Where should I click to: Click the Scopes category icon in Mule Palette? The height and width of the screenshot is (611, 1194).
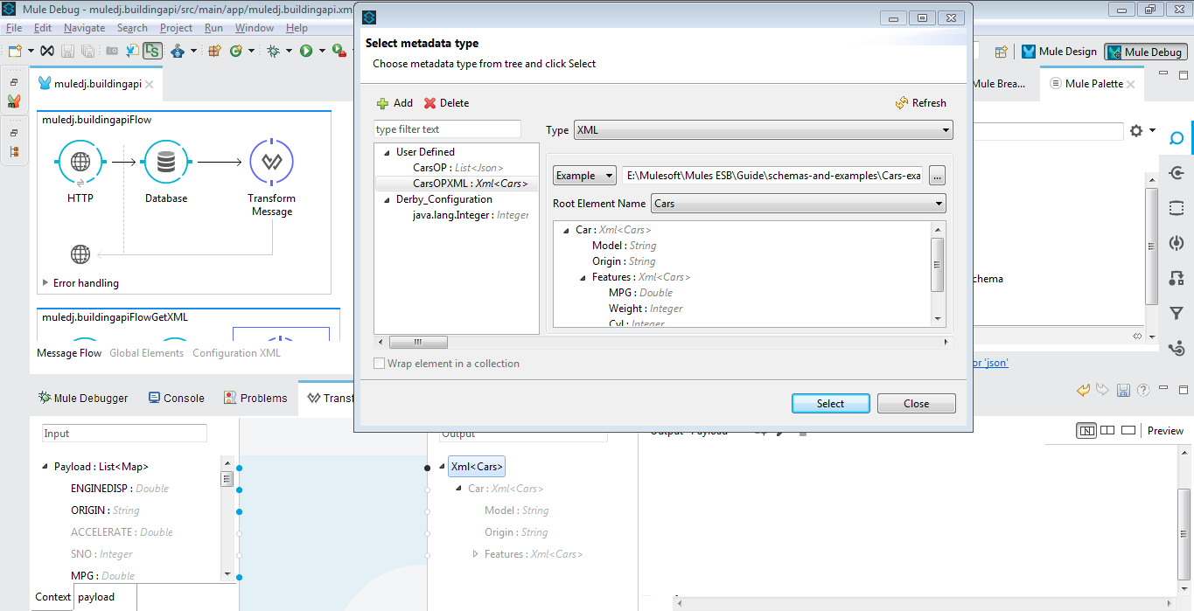click(1177, 208)
